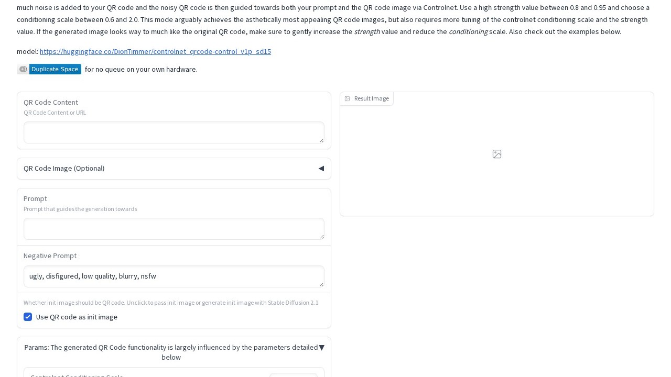Click the small image icon beside Result Image label
Image resolution: width=671 pixels, height=377 pixels.
pos(347,98)
